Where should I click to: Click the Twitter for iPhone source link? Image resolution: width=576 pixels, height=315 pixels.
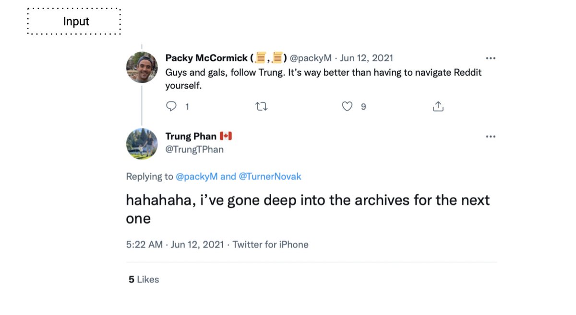pyautogui.click(x=271, y=245)
